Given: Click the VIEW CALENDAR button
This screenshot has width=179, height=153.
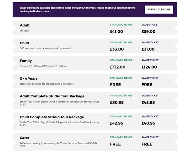Looking at the screenshot, I should tap(159, 10).
